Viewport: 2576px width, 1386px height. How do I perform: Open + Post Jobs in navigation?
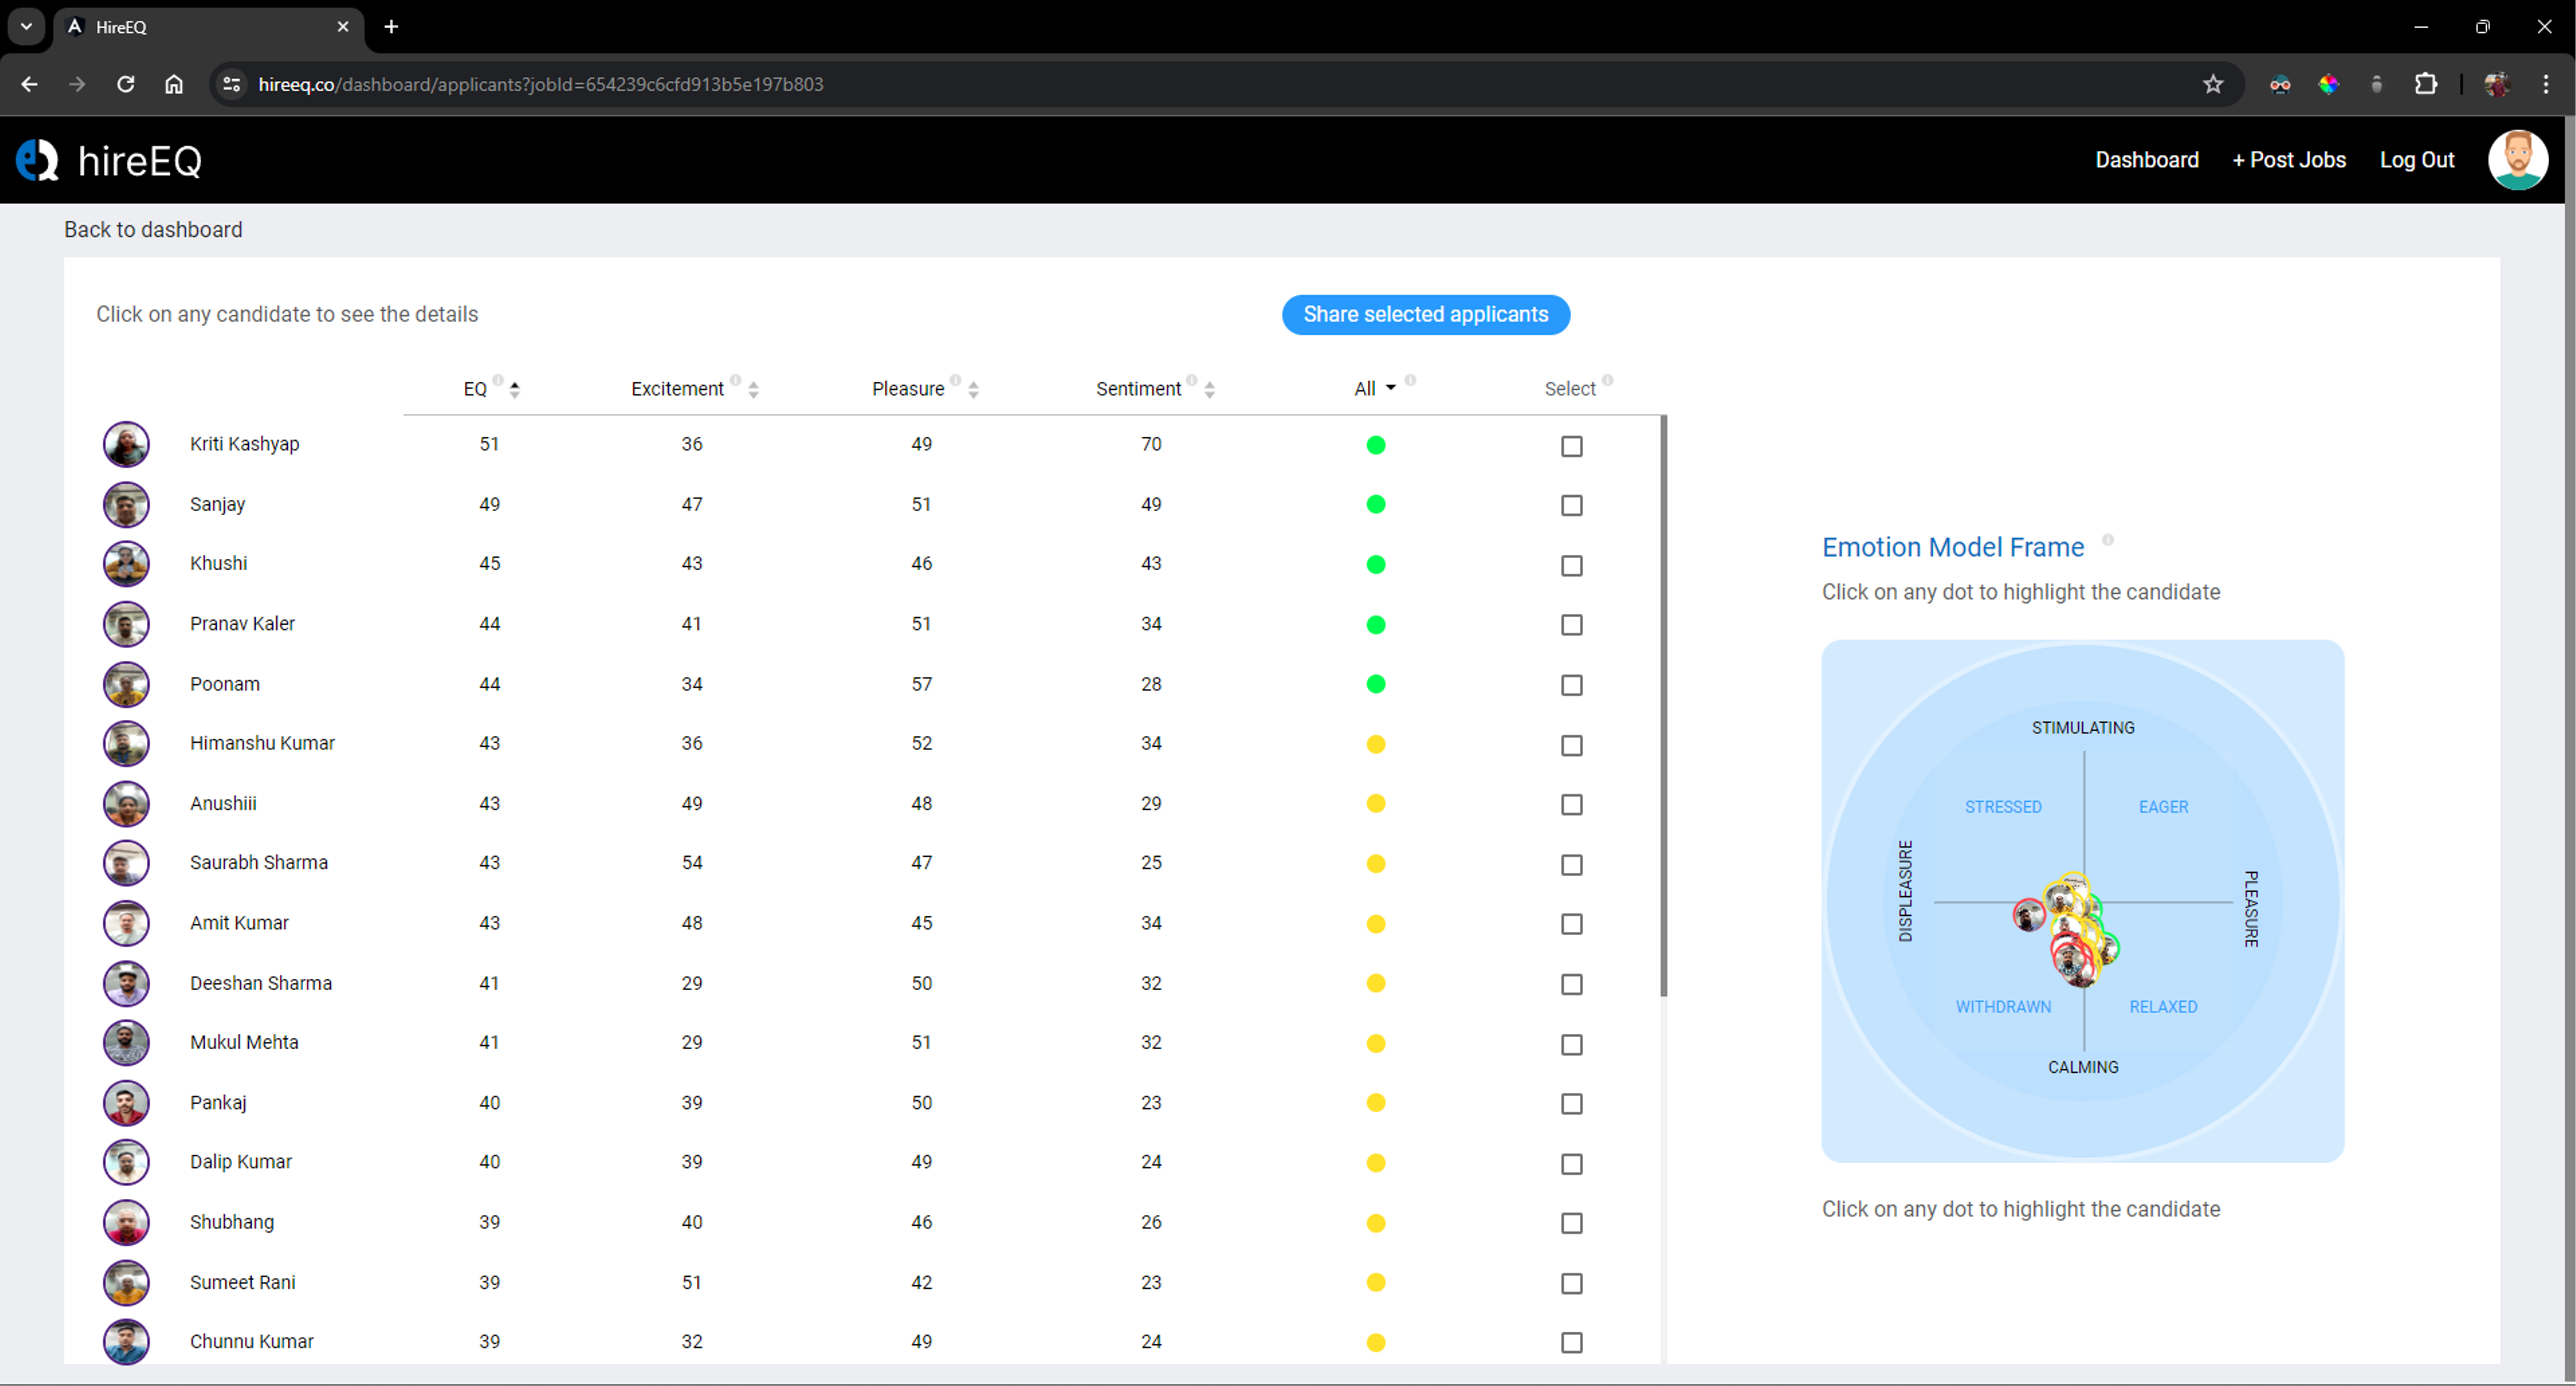pyautogui.click(x=2289, y=160)
